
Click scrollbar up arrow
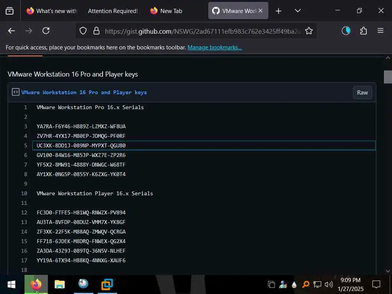(388, 58)
